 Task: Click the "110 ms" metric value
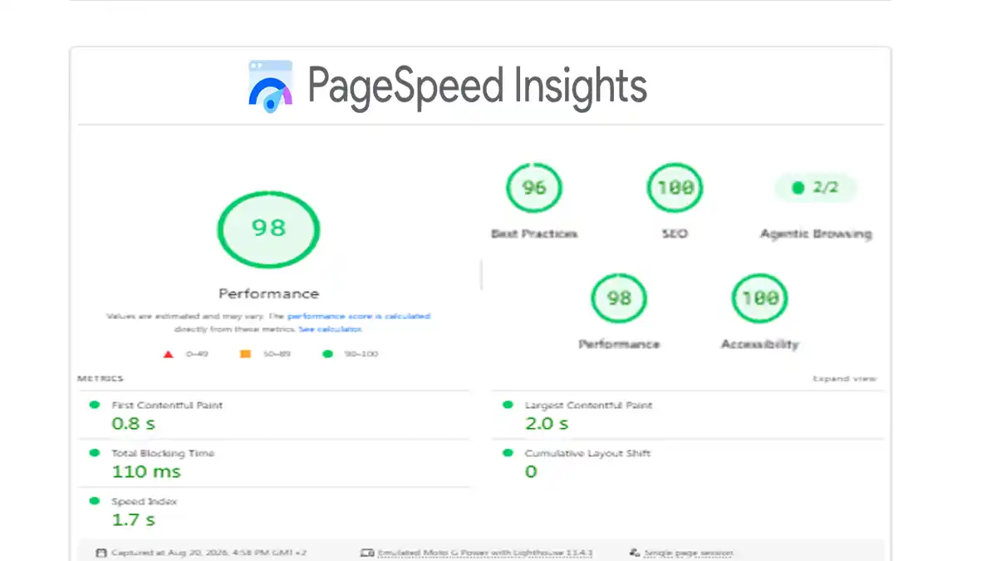146,472
